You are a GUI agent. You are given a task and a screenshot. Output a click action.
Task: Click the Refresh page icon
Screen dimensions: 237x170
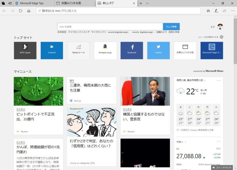[21, 11]
